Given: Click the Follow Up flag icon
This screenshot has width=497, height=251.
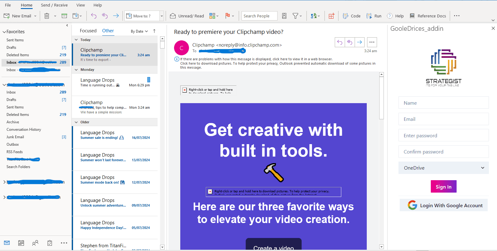Looking at the screenshot, I should click(228, 16).
